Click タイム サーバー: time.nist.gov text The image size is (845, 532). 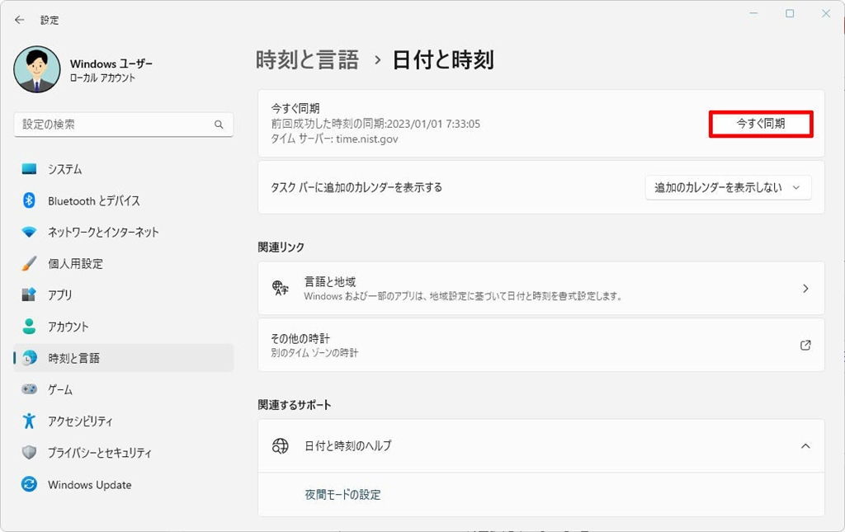pos(334,139)
